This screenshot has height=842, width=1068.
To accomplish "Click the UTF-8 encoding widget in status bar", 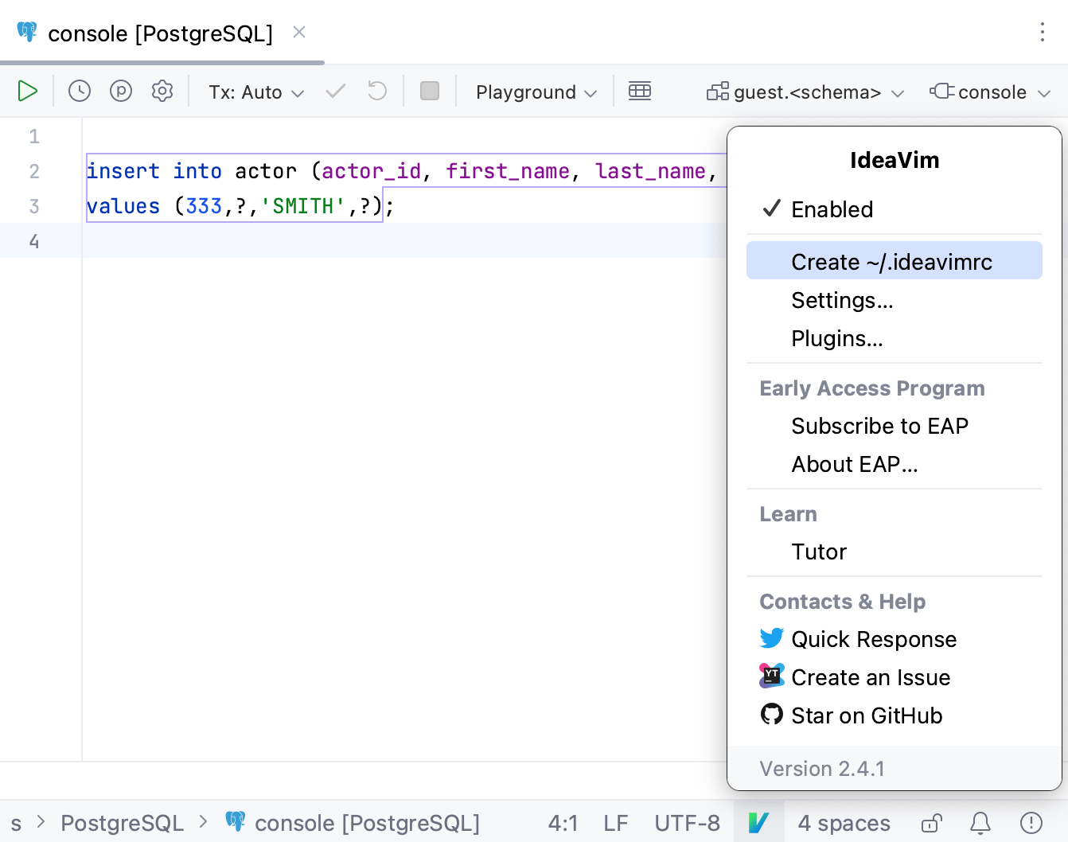I will [688, 823].
